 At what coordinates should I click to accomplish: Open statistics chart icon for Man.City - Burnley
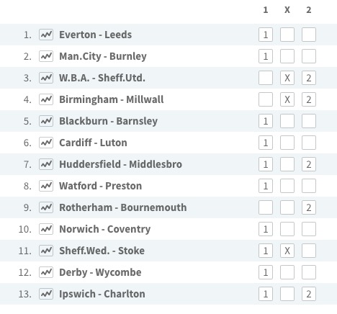pos(46,56)
